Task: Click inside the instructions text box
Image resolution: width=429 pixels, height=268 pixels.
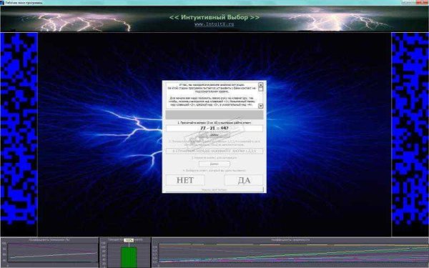Action: point(212,95)
